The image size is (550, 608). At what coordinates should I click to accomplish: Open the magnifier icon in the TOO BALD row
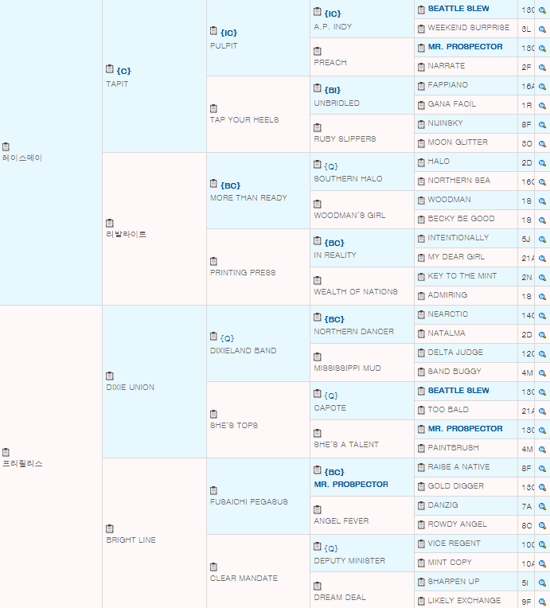(x=542, y=411)
